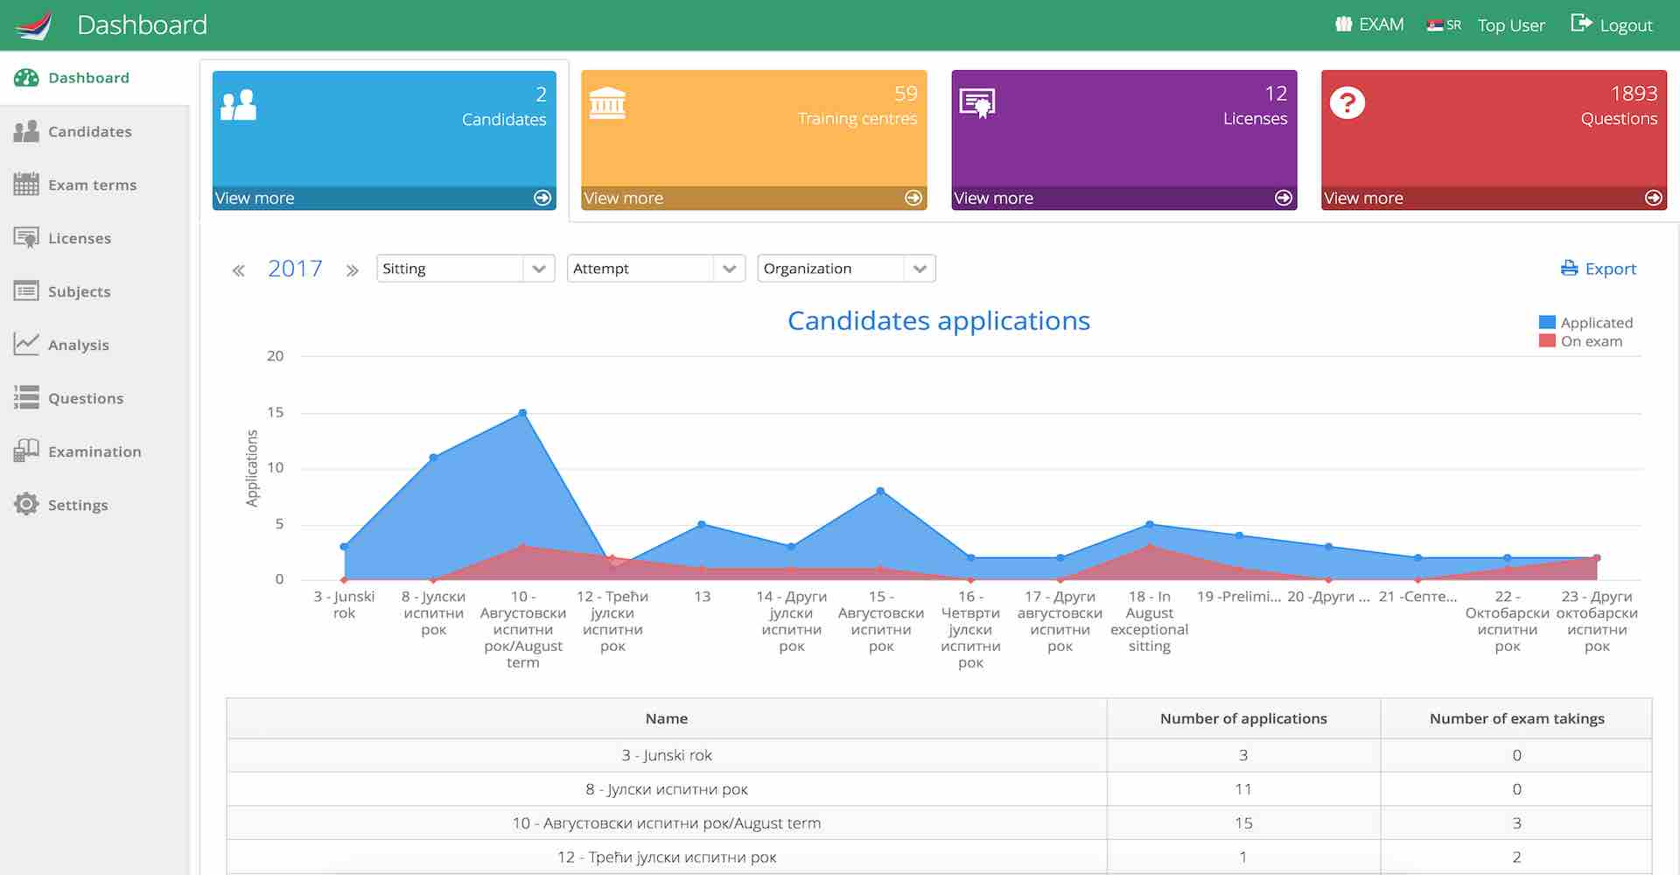Open the Organization dropdown
Image resolution: width=1680 pixels, height=875 pixels.
[845, 269]
